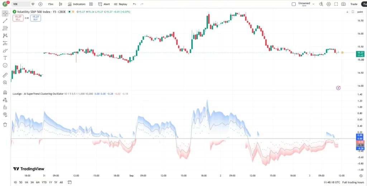Click the SELL 15.27 button
Screen dimensions: 367x186
(x=18, y=18)
